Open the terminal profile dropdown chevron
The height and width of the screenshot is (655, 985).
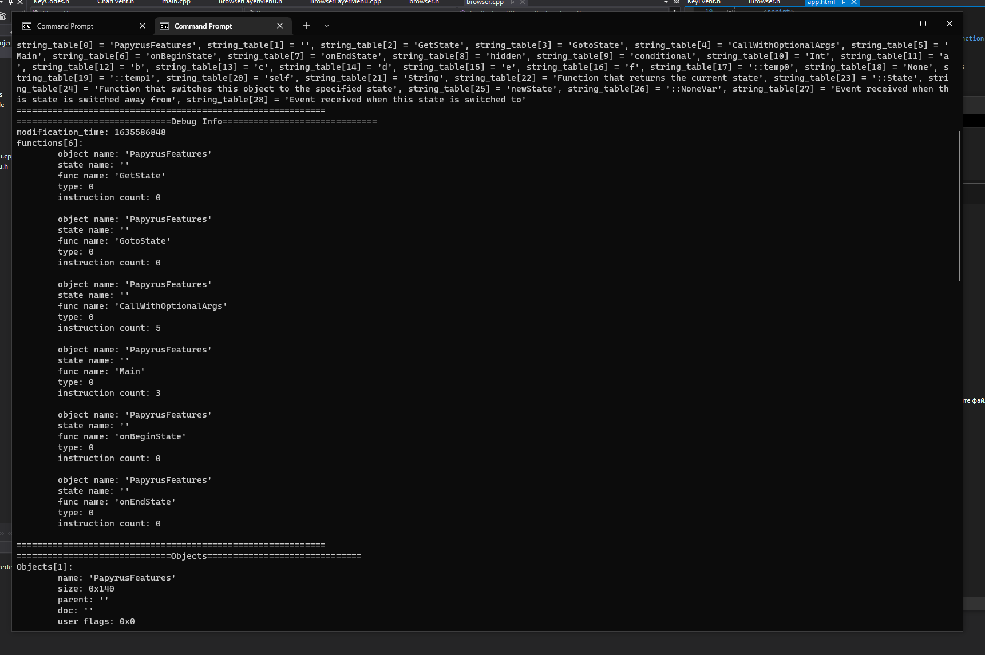click(327, 26)
